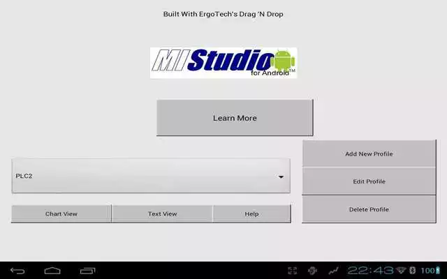Tap the Learn More button

[x=235, y=118]
